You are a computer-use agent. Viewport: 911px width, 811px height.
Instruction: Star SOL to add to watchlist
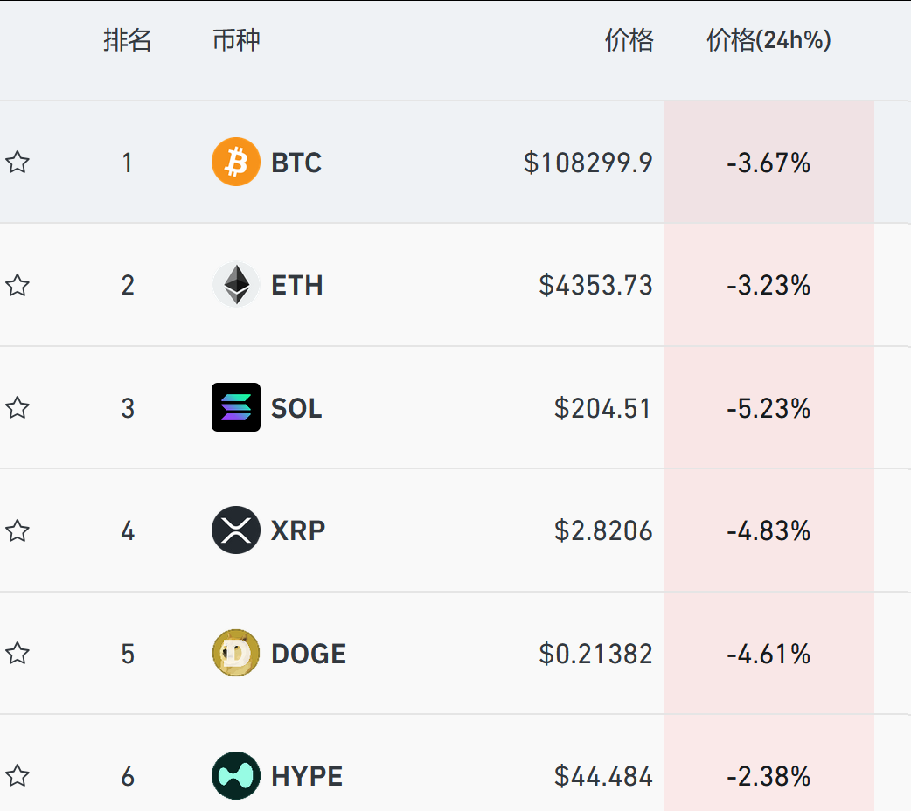[x=17, y=407]
